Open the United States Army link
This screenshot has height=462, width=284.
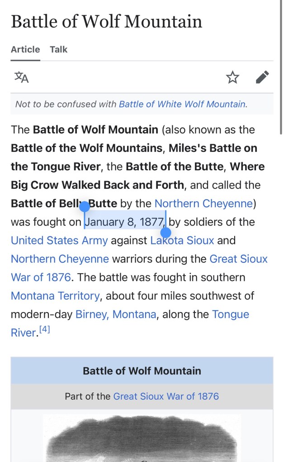coord(59,241)
